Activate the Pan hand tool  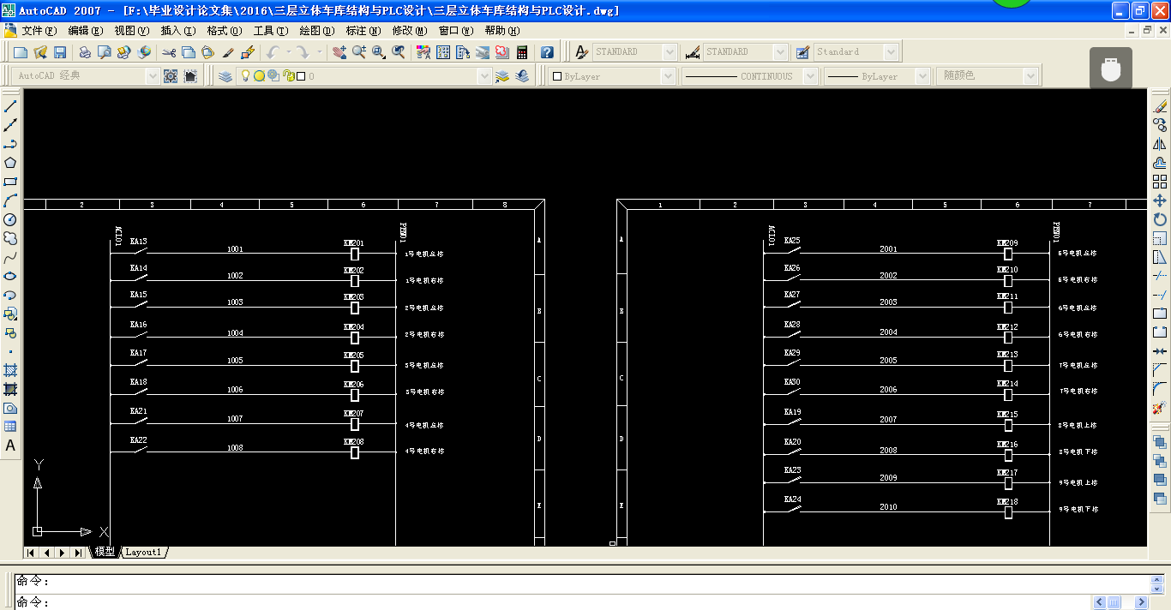tap(339, 52)
